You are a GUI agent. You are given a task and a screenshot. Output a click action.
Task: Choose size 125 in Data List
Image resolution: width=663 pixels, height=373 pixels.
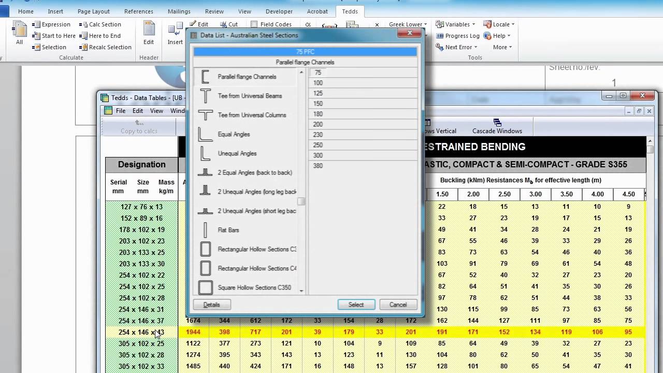coord(364,93)
